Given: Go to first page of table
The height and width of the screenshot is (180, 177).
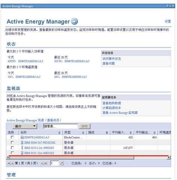Looking at the screenshot, I should [9, 163].
